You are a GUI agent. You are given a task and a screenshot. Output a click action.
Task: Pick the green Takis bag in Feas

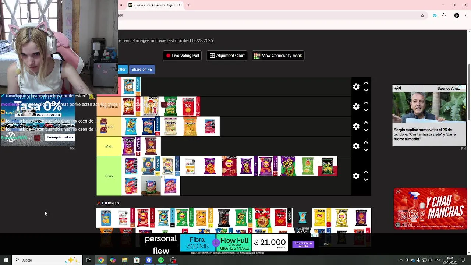[x=288, y=166]
